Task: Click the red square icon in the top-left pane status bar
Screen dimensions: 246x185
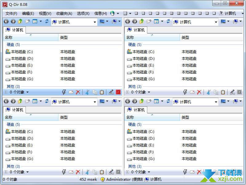Action: coord(118,92)
